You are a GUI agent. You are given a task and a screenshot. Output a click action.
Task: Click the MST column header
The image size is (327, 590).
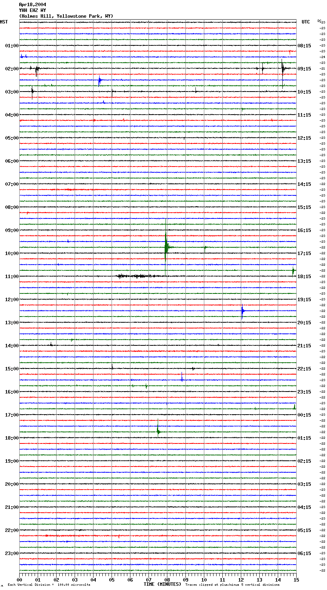point(4,22)
